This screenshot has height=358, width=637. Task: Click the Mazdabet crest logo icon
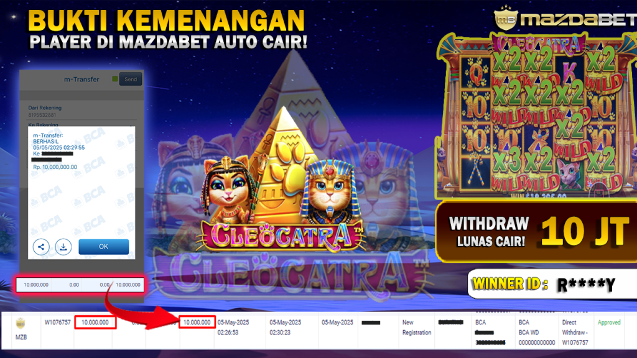click(x=505, y=19)
